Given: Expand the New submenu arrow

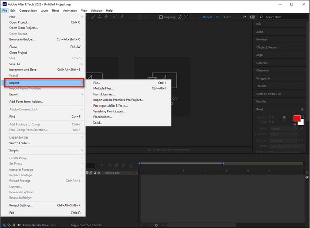Looking at the screenshot, I should pos(82,17).
